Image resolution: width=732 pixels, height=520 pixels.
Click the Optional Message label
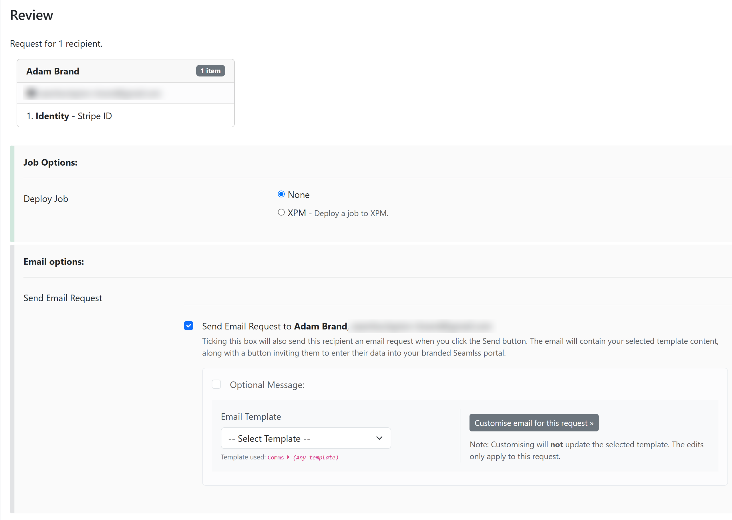[267, 384]
